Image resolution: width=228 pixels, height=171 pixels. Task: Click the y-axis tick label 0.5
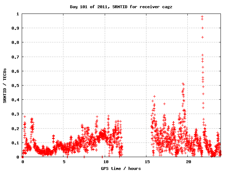pos(16,85)
